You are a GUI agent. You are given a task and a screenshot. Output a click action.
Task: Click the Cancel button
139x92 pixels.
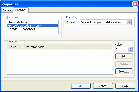pos(103,86)
